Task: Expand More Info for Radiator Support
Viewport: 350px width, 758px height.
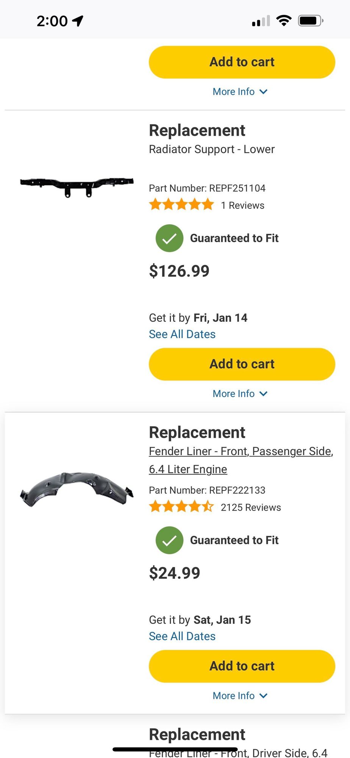Action: point(240,394)
